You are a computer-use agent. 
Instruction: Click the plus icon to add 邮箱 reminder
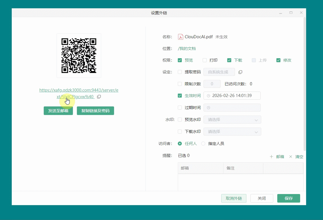tap(271, 156)
